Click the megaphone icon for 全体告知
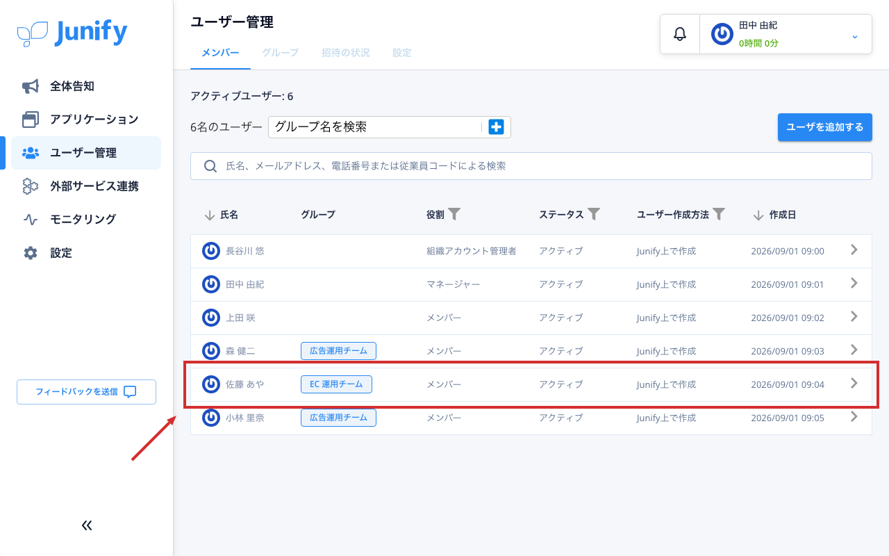Screen dimensions: 889x556 31,86
